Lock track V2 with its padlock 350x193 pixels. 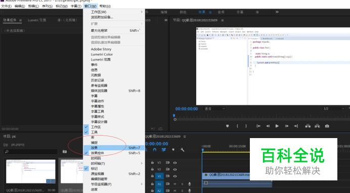click(152, 169)
